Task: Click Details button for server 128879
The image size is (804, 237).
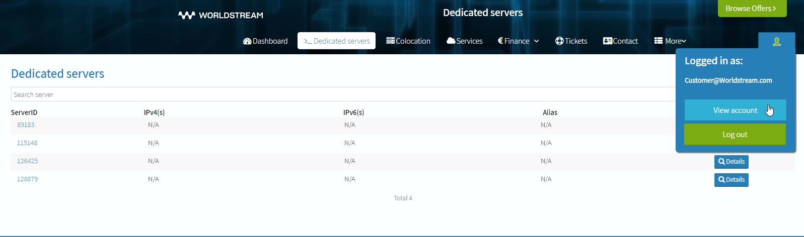Action: (x=731, y=180)
